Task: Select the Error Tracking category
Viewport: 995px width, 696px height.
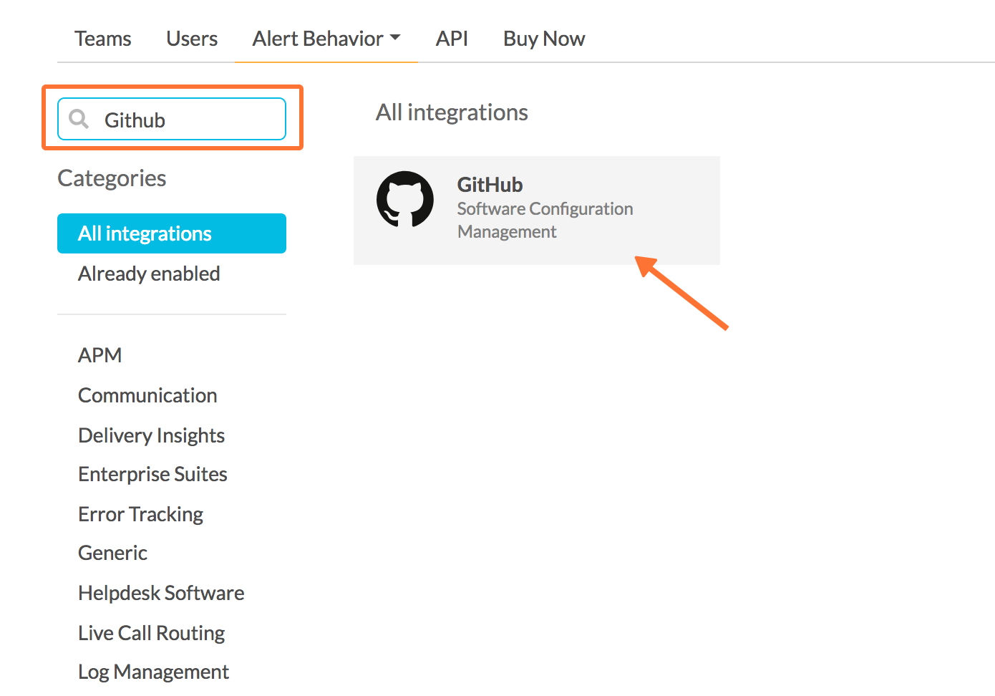Action: tap(141, 514)
